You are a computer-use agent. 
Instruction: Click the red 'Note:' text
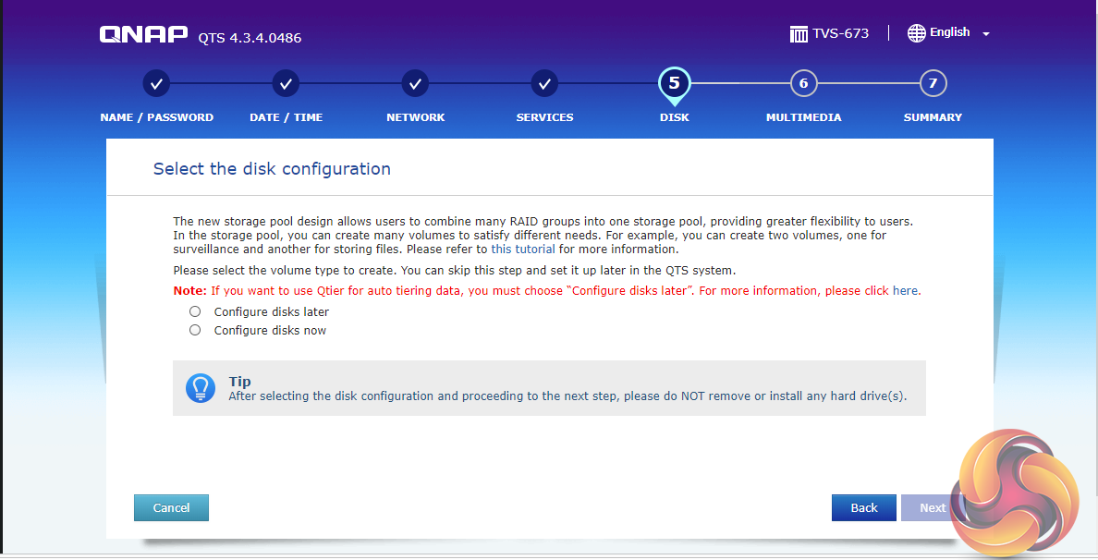[189, 290]
